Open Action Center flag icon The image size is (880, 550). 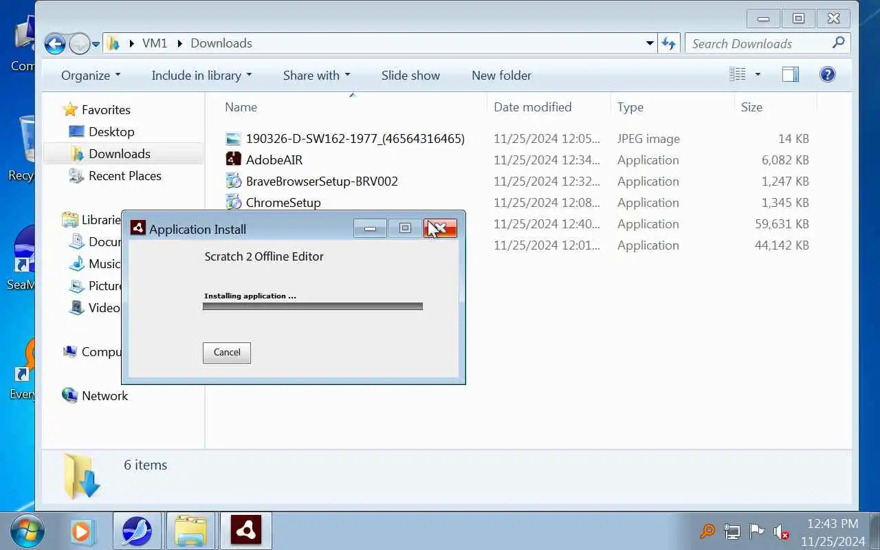[x=756, y=531]
